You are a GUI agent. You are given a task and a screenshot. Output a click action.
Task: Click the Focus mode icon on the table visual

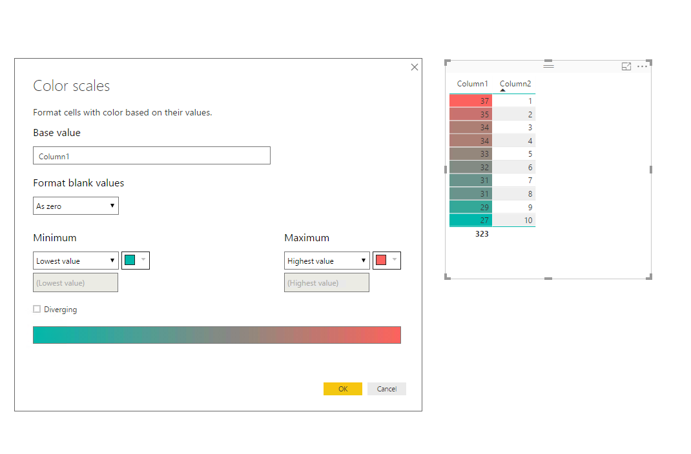(x=626, y=66)
